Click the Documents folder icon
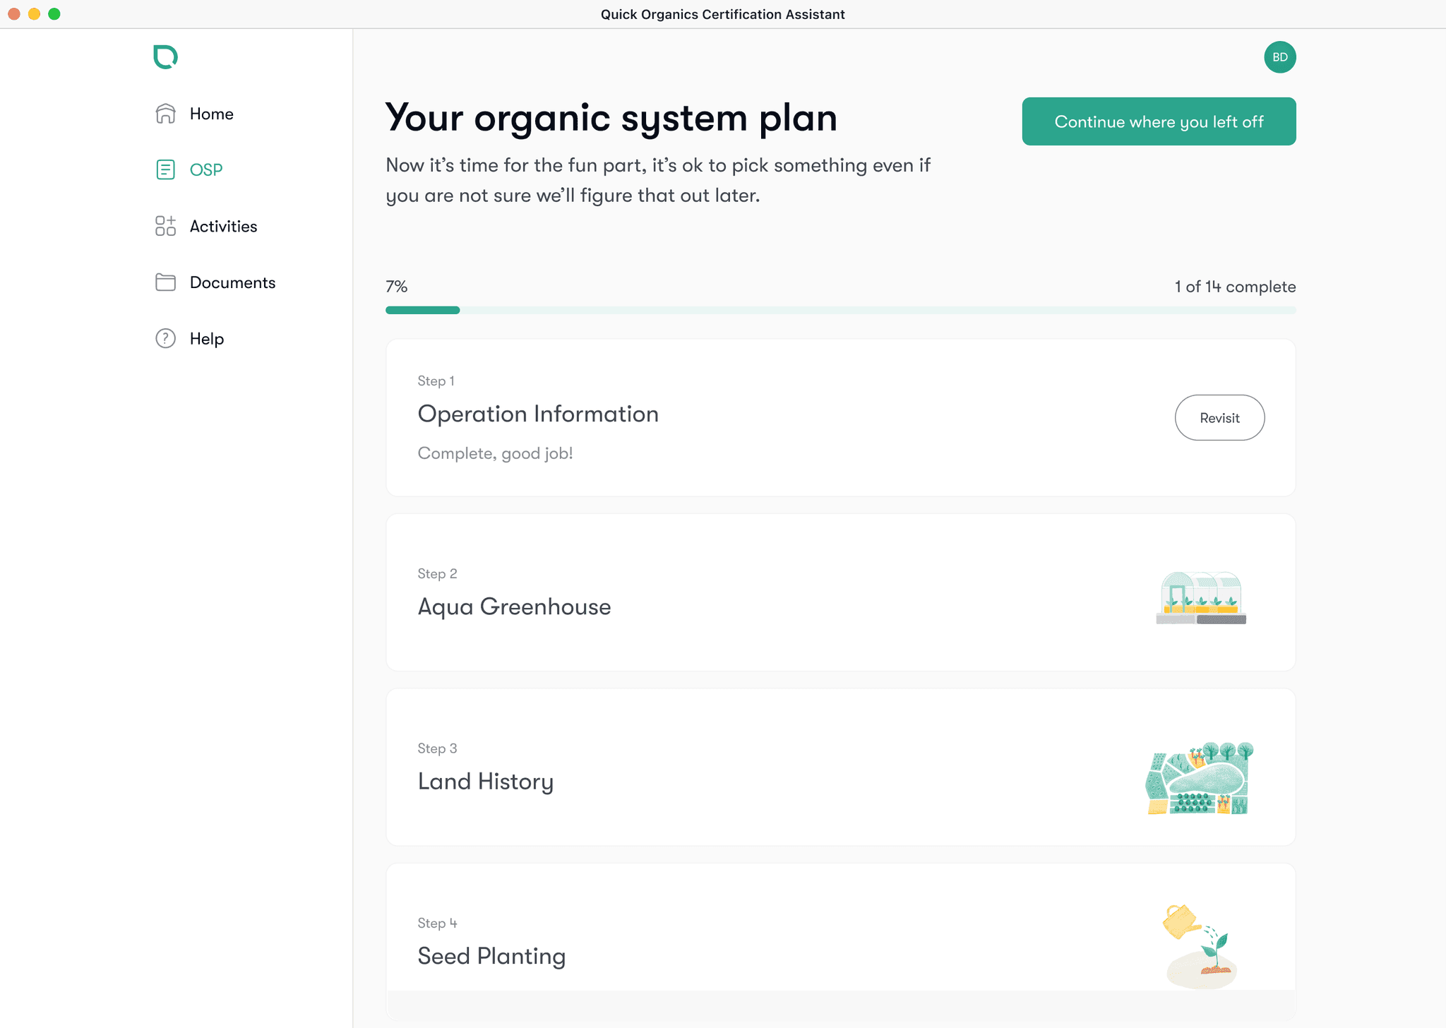 coord(165,282)
